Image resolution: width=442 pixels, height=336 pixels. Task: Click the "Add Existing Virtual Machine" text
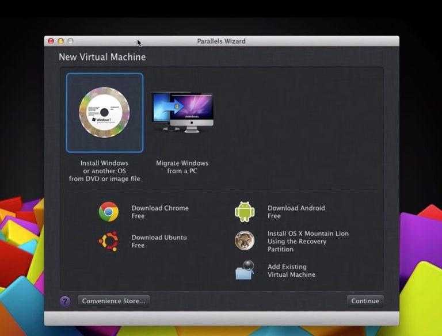[x=291, y=270]
